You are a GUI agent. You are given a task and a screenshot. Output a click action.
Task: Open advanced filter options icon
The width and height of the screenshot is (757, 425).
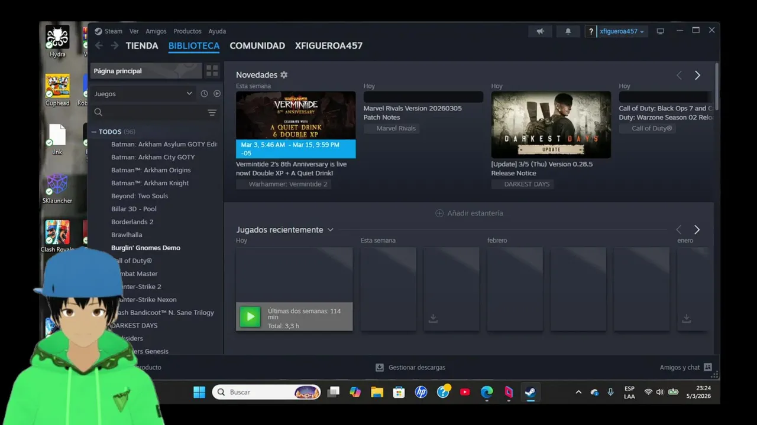pos(212,112)
